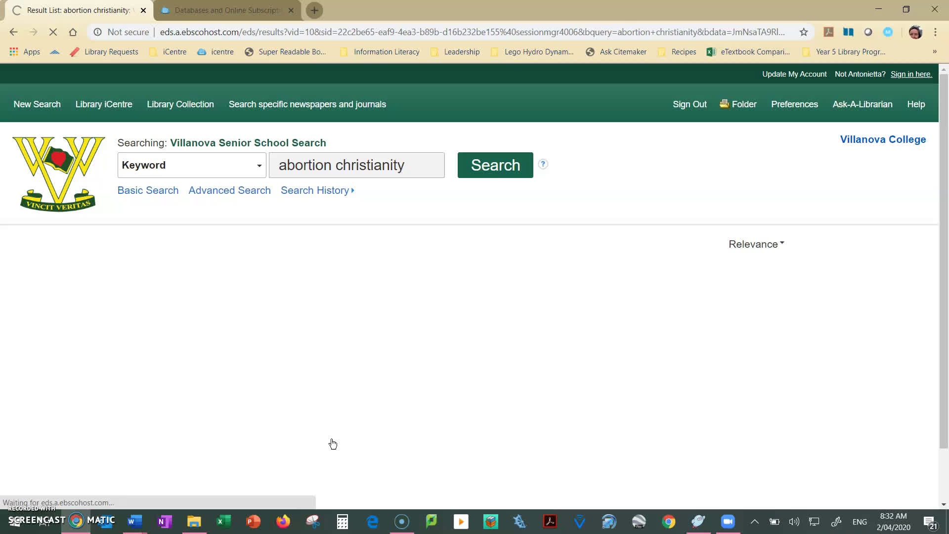Open the Apps shortcut in the bookmarks bar
949x534 pixels.
25,52
